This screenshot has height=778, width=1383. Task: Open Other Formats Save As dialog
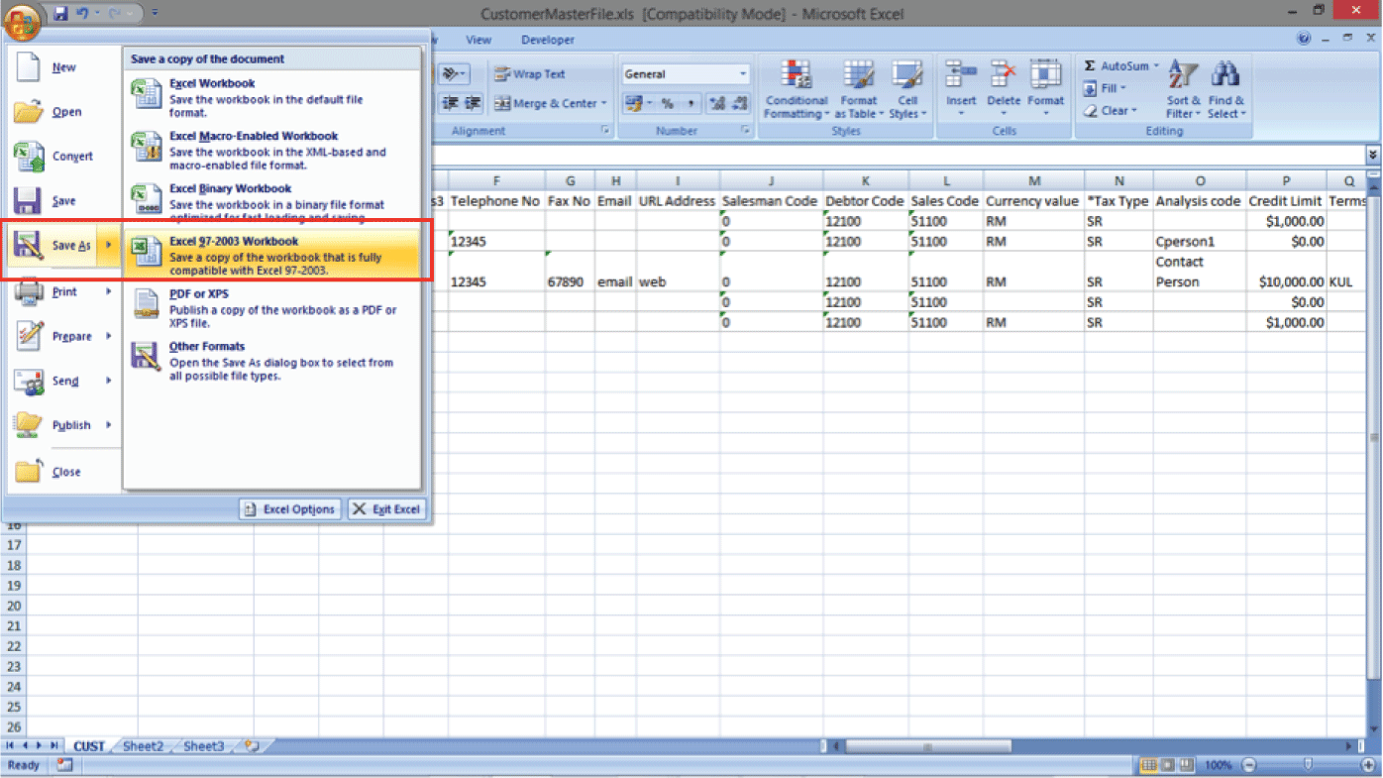point(272,361)
